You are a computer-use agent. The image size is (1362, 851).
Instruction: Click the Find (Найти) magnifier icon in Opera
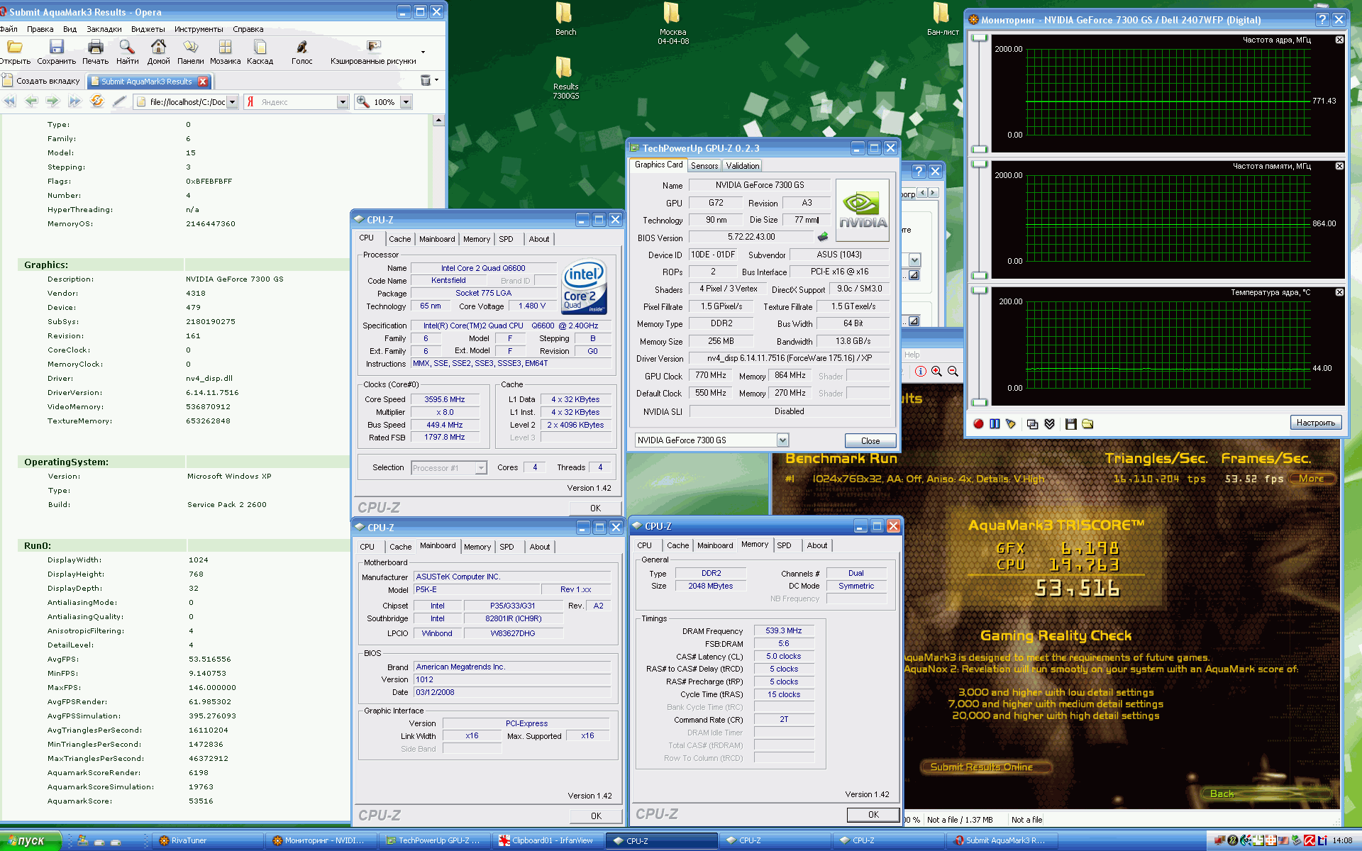(x=127, y=47)
